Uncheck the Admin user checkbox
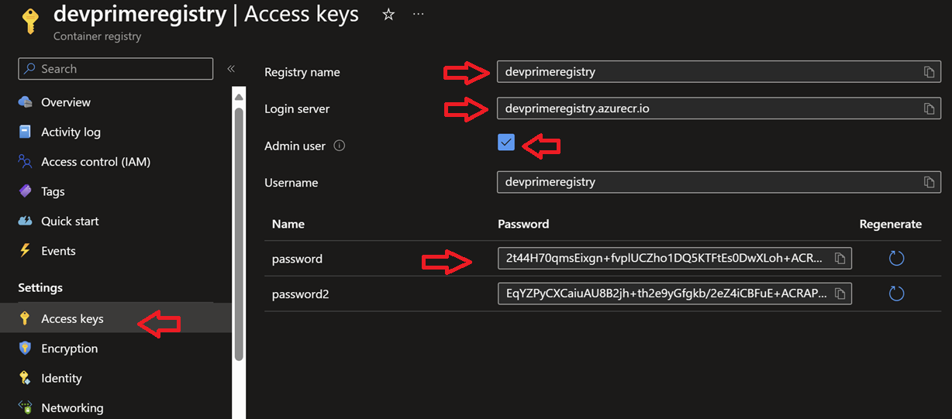The height and width of the screenshot is (419, 952). [x=506, y=142]
